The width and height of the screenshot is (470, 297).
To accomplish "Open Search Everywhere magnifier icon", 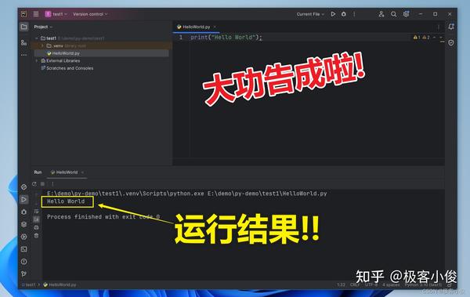I will (x=393, y=14).
